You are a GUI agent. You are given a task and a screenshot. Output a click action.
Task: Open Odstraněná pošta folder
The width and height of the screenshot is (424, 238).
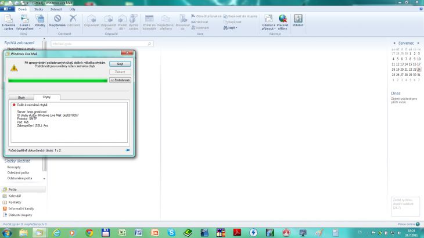coord(20,178)
